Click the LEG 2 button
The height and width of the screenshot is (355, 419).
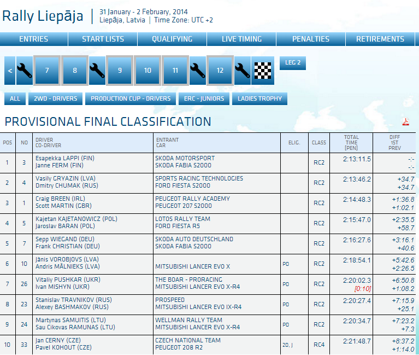[x=293, y=63]
